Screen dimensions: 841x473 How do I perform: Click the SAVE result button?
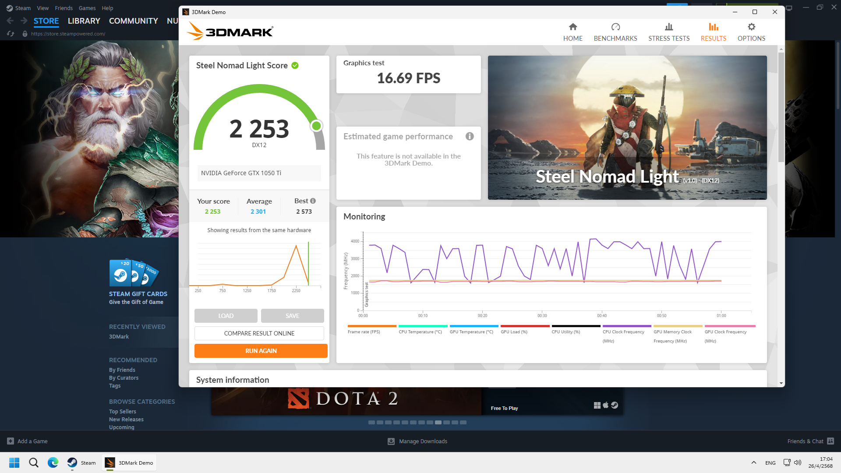[x=293, y=316]
